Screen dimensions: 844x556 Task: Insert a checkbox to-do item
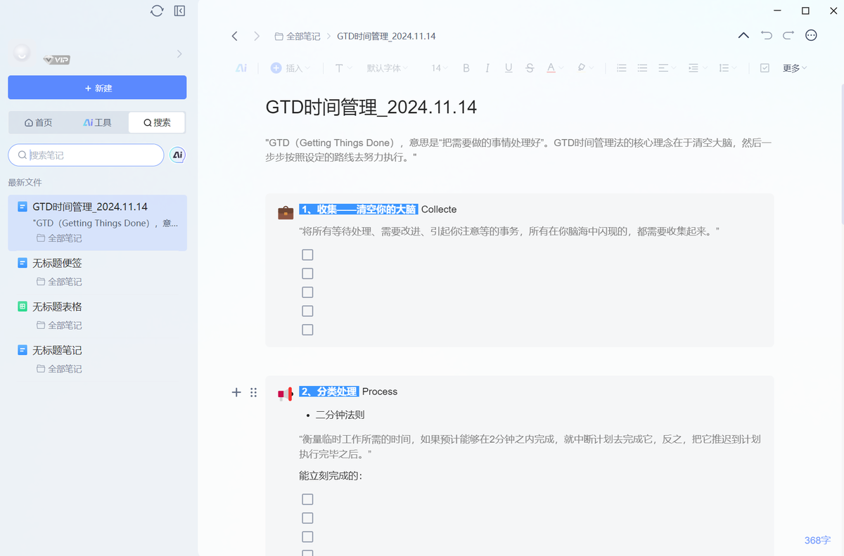click(765, 68)
